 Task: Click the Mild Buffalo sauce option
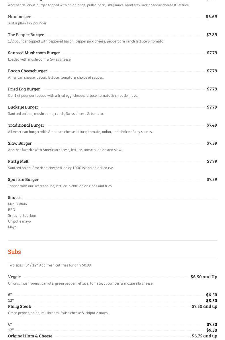tap(17, 204)
